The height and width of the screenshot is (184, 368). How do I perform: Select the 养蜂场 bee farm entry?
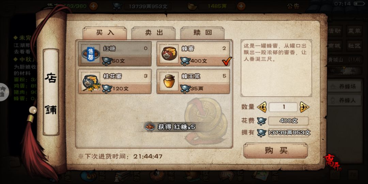coord(345,87)
